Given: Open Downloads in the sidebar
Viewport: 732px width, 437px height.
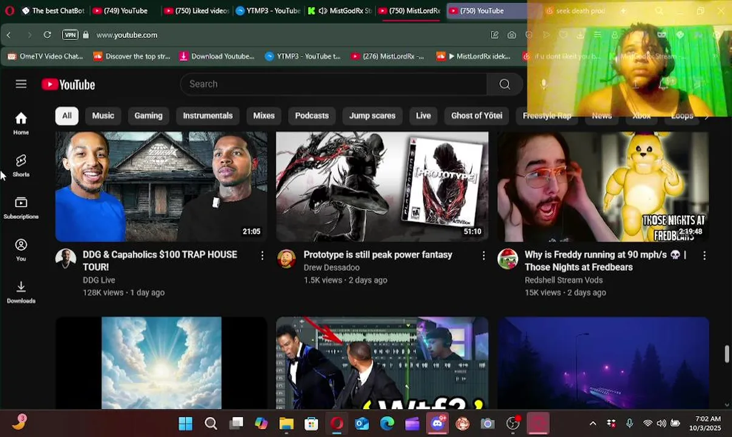Looking at the screenshot, I should point(21,292).
